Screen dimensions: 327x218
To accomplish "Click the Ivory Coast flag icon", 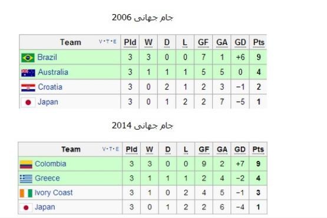I will pos(26,193).
